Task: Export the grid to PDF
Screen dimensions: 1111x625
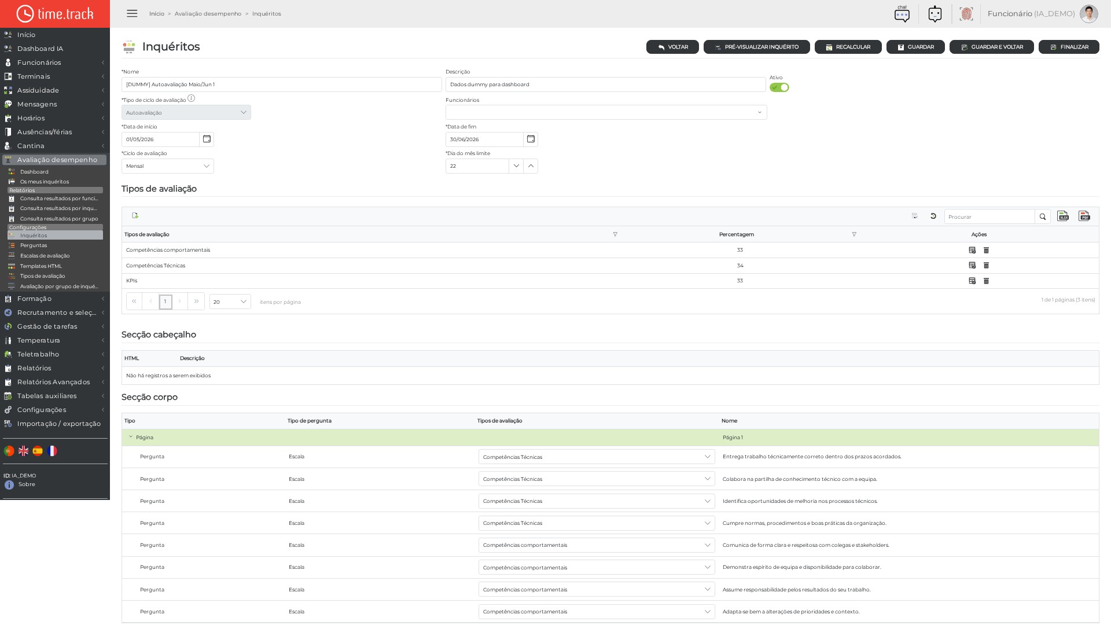Action: (x=1084, y=216)
